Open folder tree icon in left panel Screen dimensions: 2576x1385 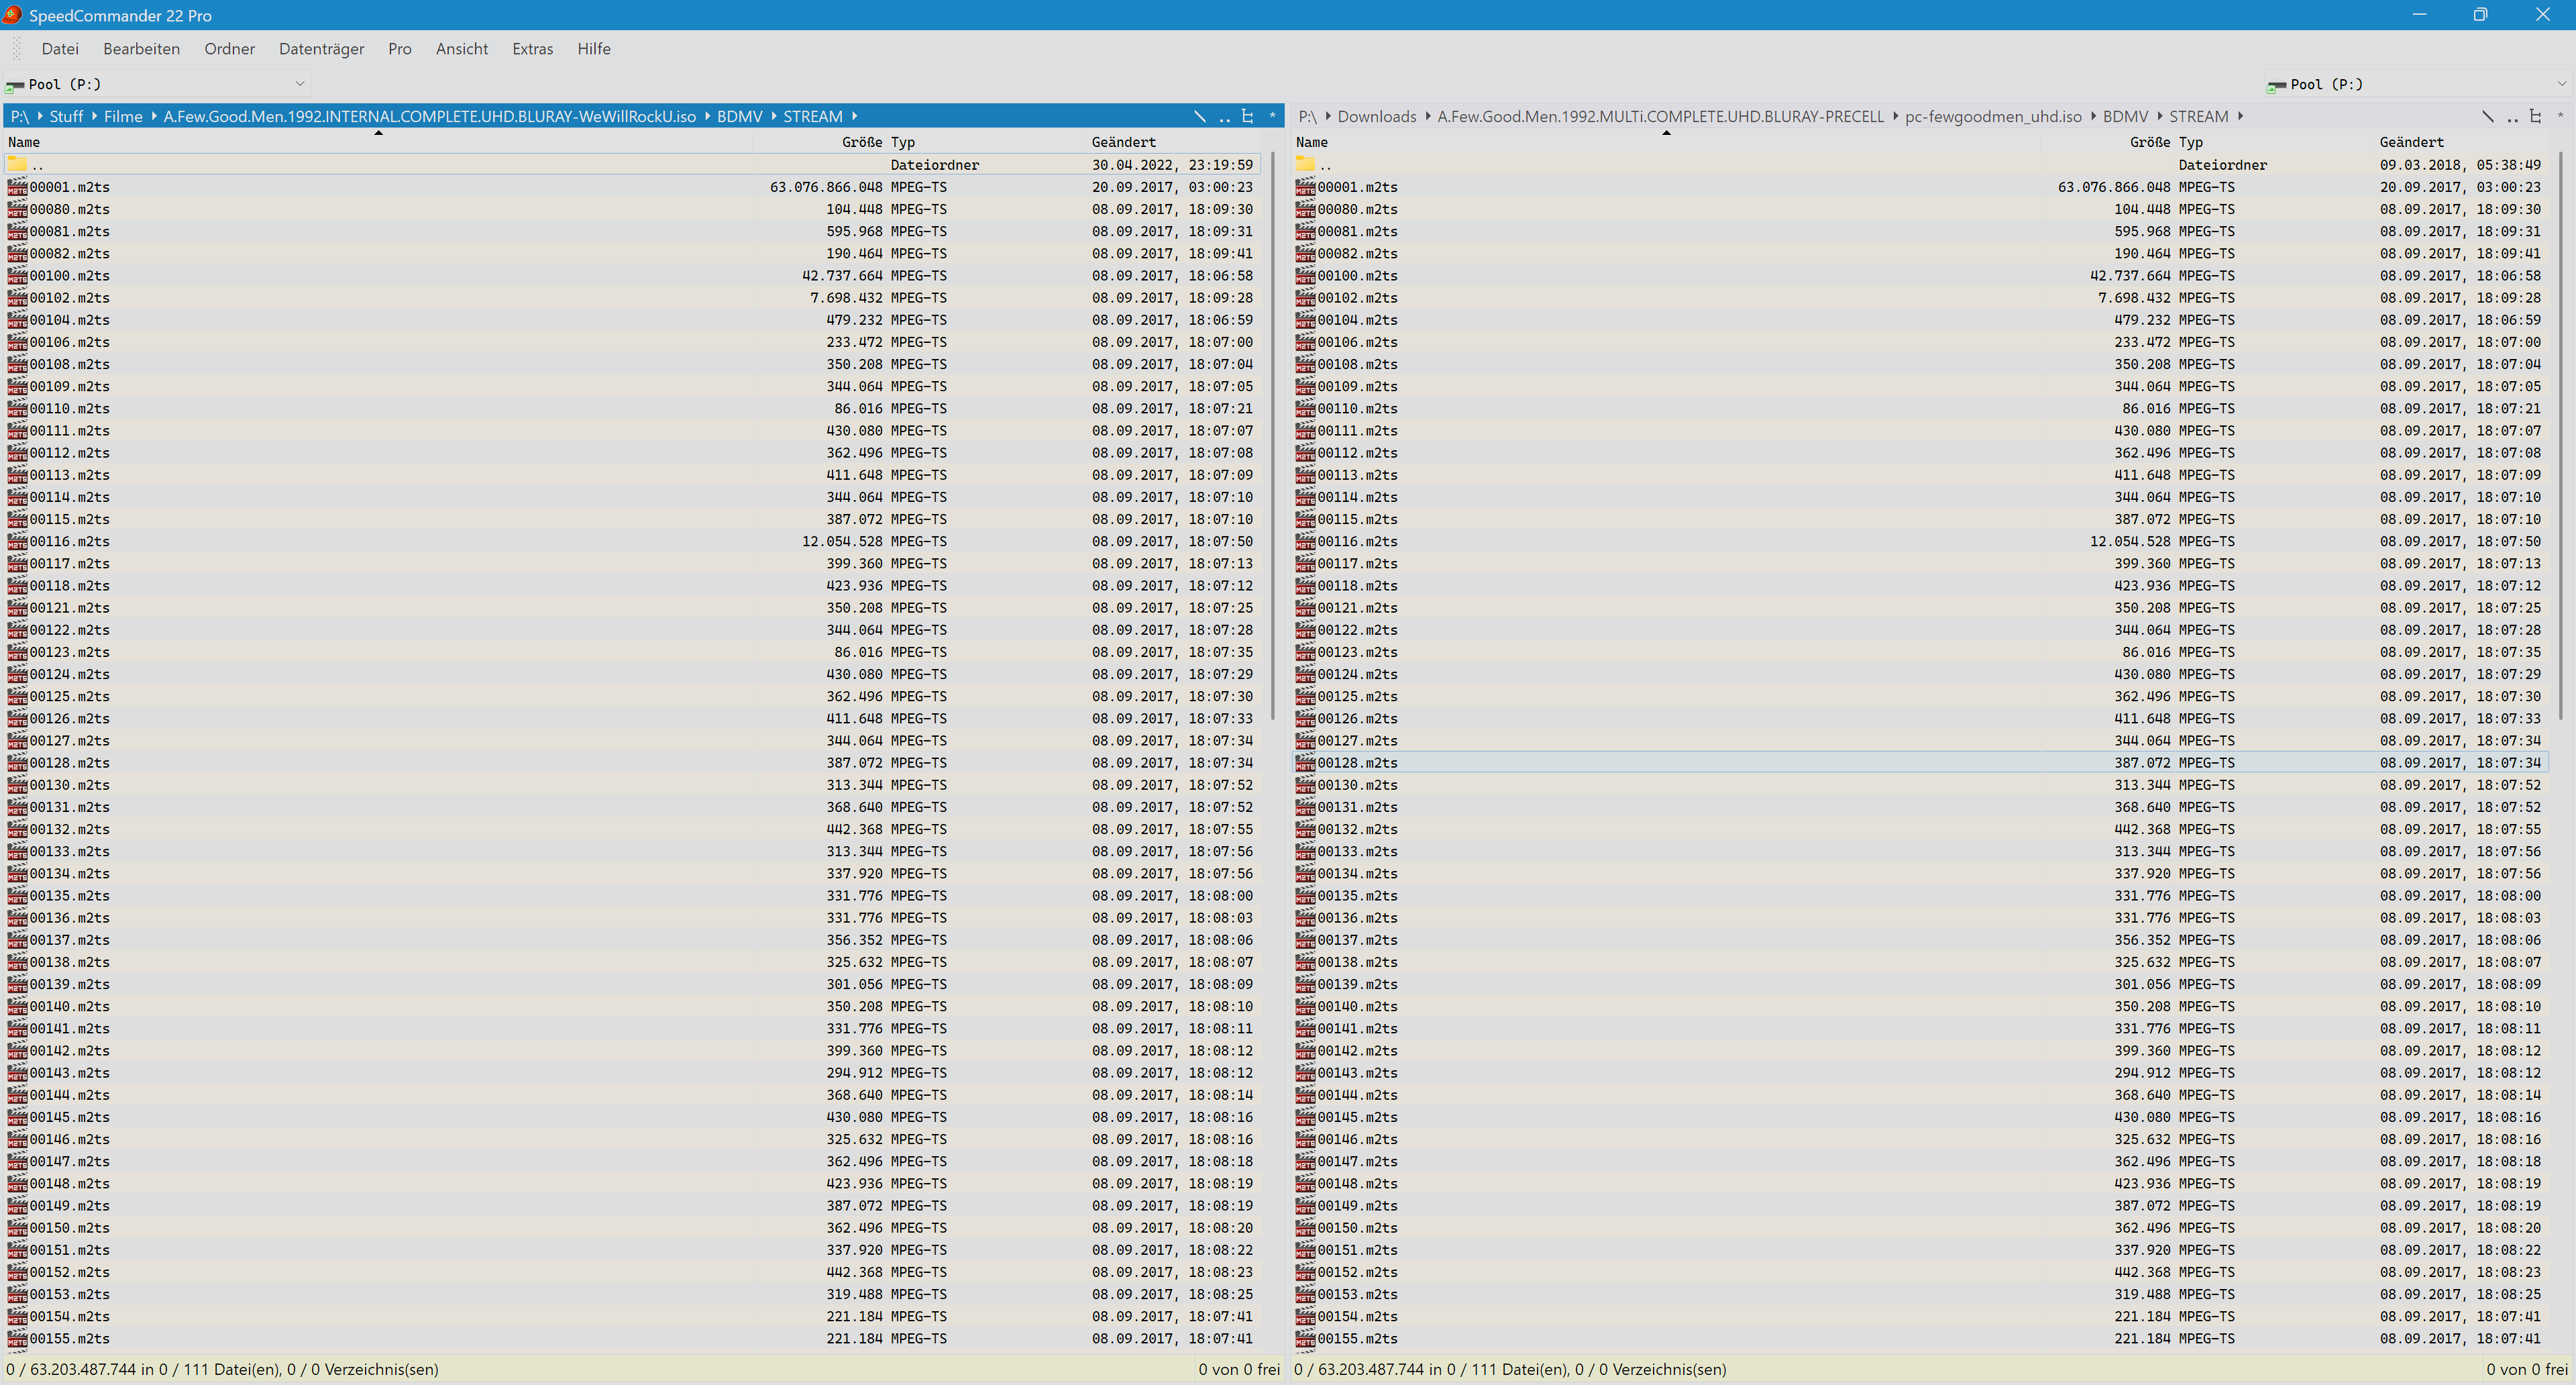1247,117
